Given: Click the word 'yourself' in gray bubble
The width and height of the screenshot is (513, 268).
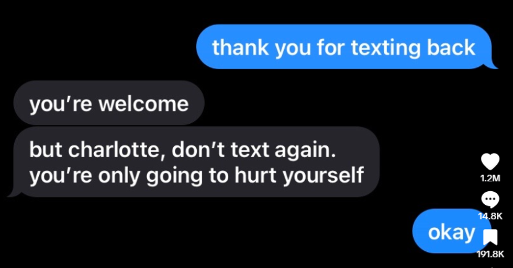Looking at the screenshot, I should tap(323, 176).
